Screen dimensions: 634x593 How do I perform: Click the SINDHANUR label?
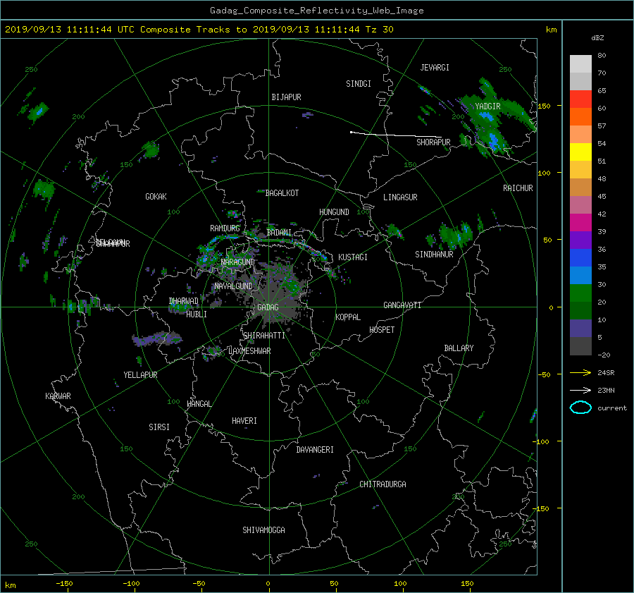(434, 255)
